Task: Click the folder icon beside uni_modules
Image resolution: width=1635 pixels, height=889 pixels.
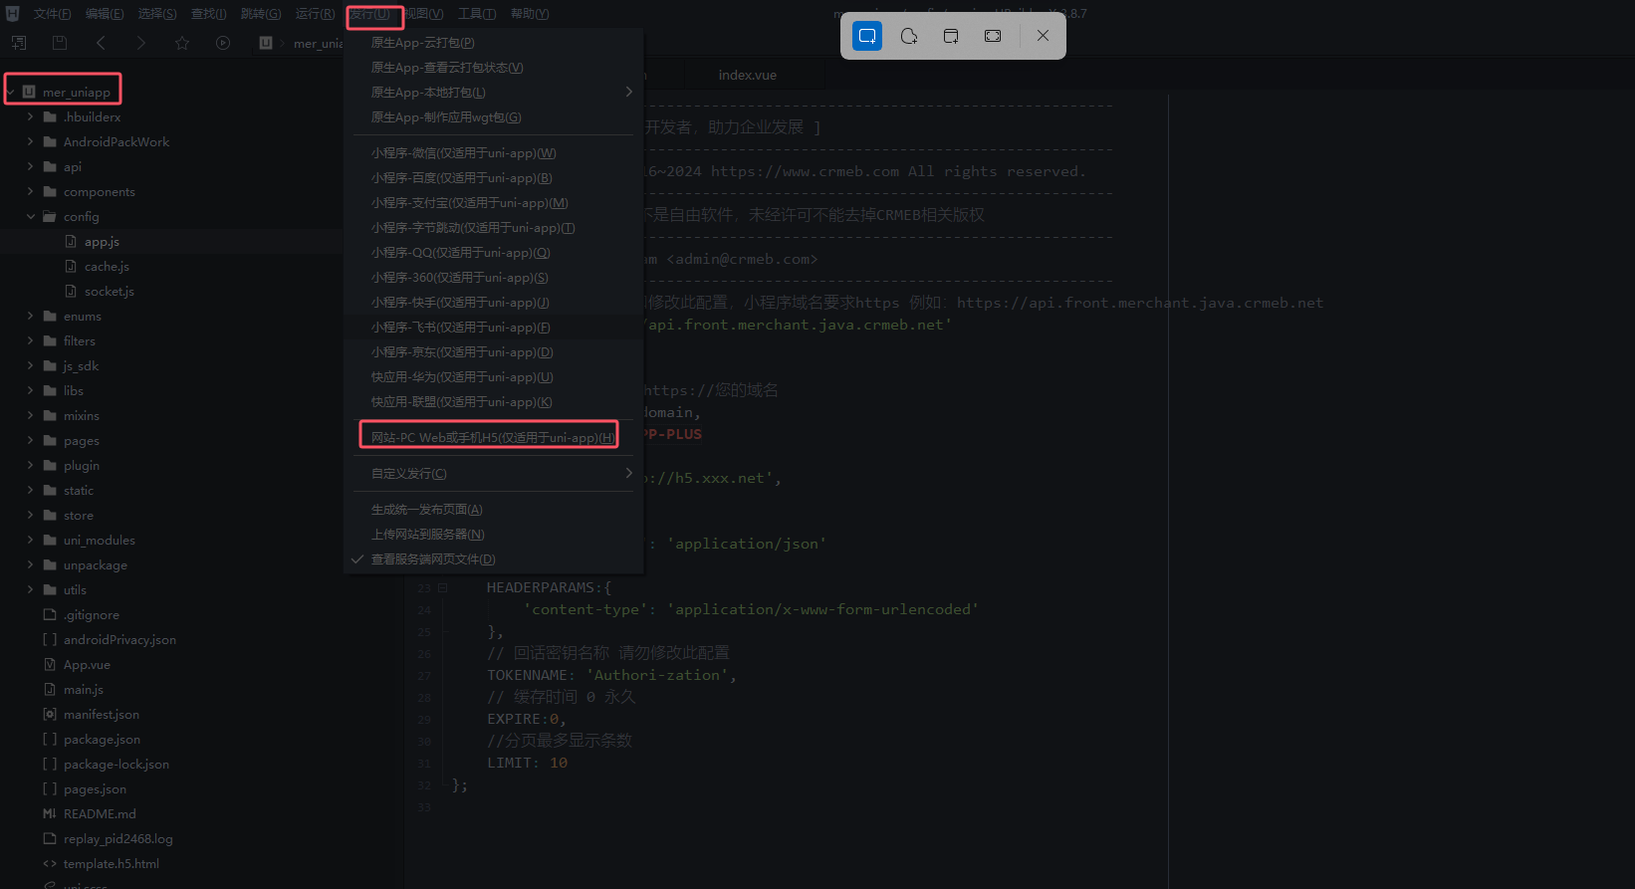Action: (x=50, y=540)
